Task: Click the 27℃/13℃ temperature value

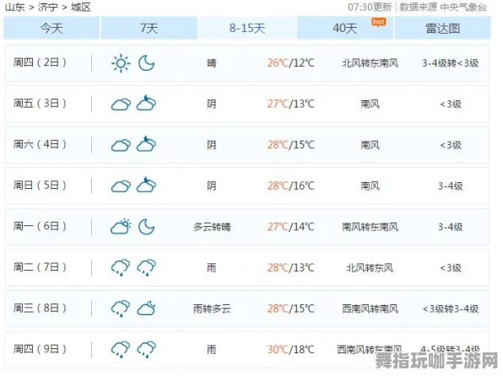Action: [x=290, y=104]
